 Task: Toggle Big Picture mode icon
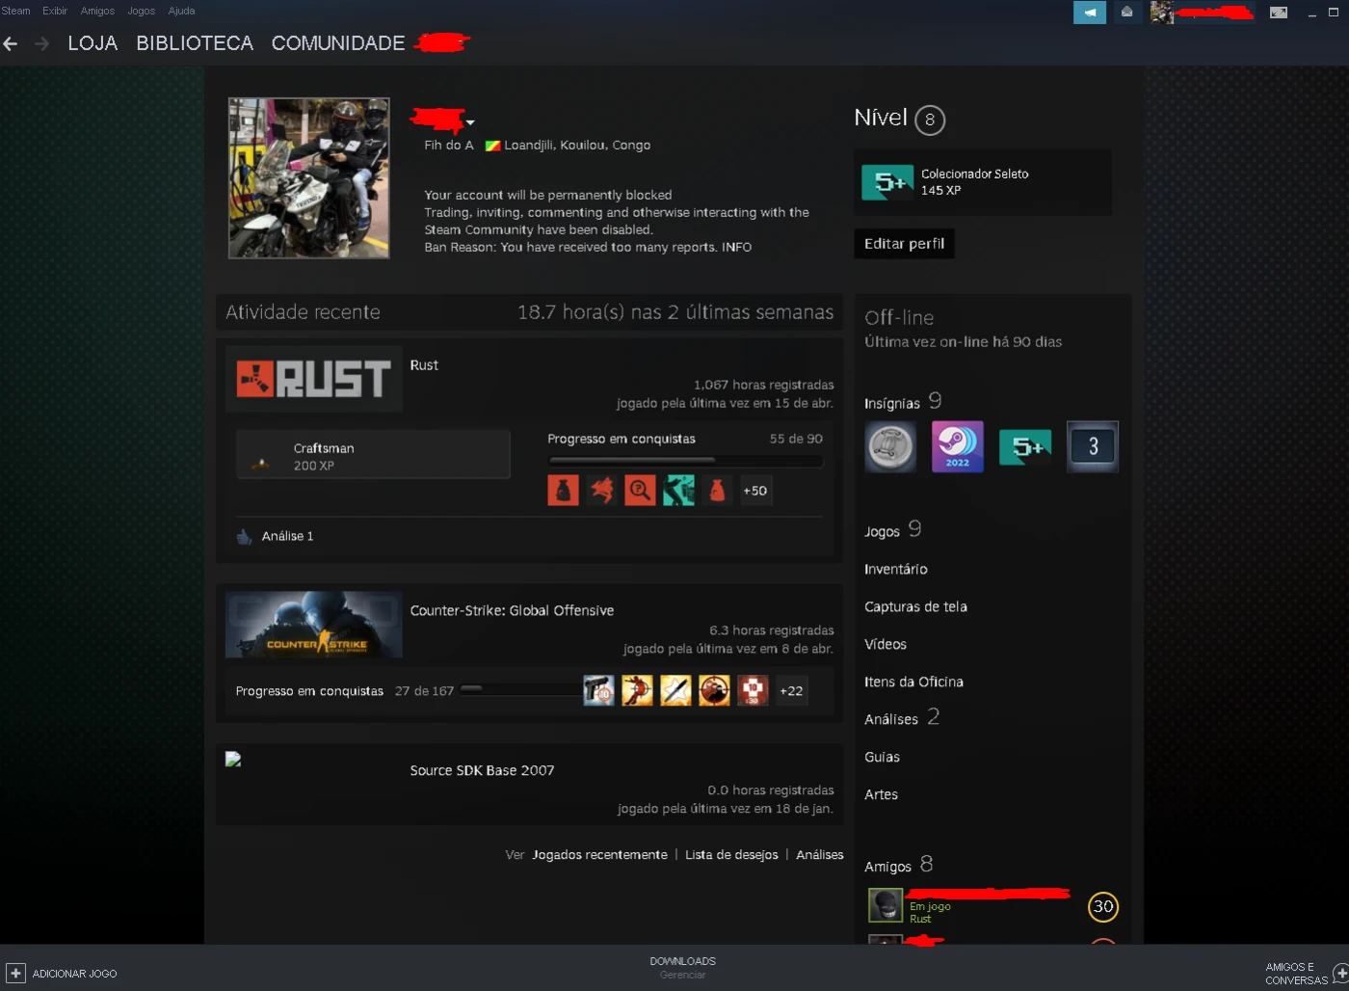tap(1279, 13)
